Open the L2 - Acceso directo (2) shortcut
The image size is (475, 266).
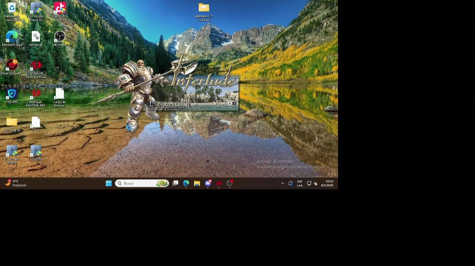(36, 12)
